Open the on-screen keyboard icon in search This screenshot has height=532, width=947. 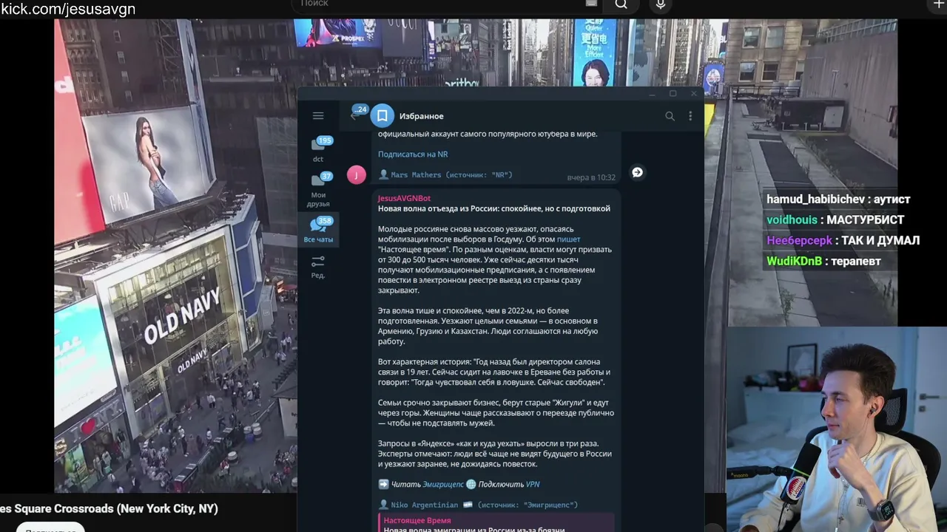591,4
